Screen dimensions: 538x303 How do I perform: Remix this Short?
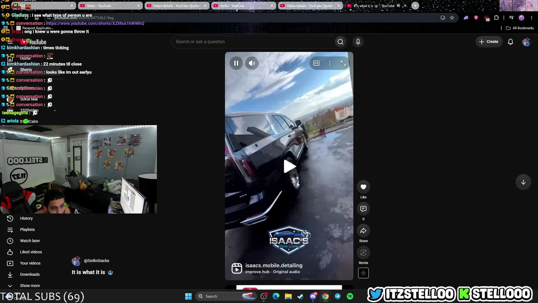(x=363, y=252)
